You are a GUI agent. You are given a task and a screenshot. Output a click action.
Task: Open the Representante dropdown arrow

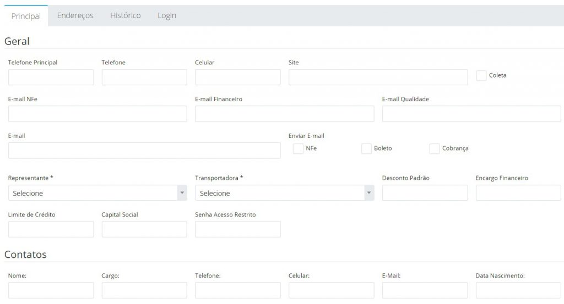click(x=182, y=193)
